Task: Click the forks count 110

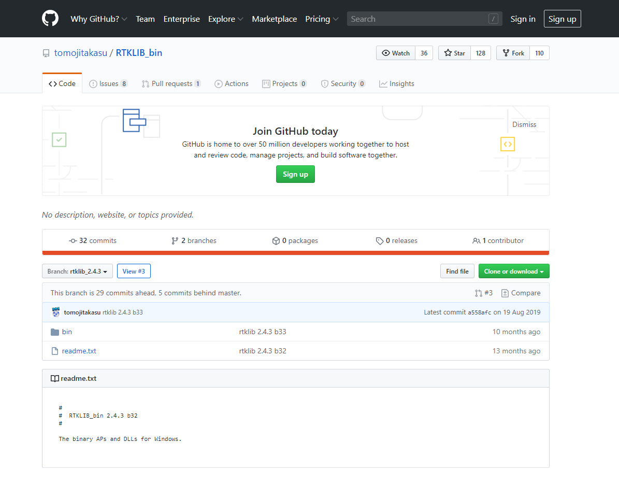Action: [539, 53]
